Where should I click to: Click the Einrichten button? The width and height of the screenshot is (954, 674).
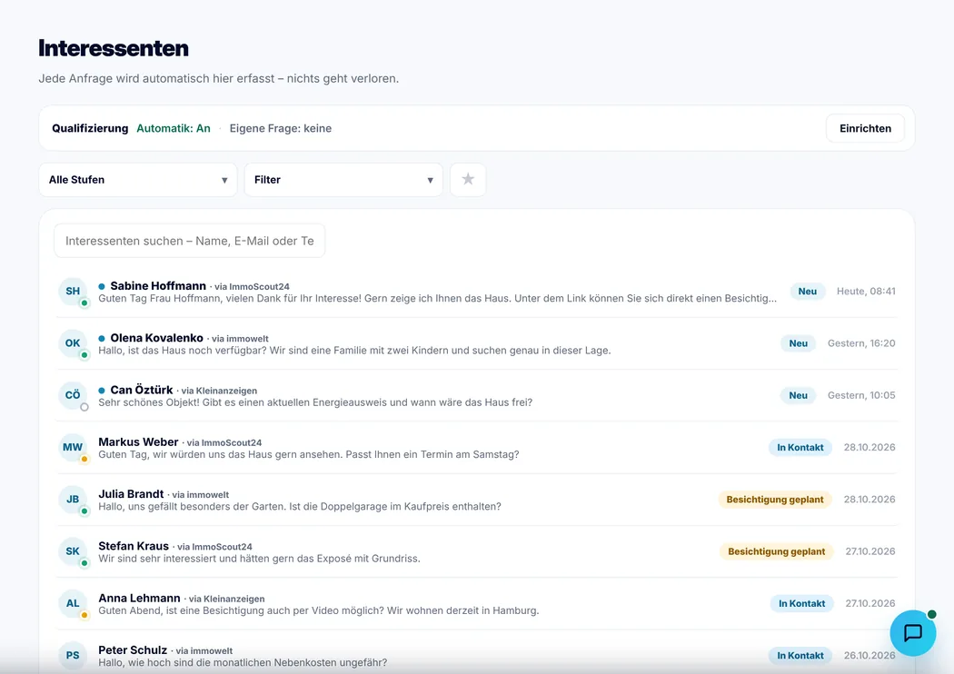click(x=865, y=128)
